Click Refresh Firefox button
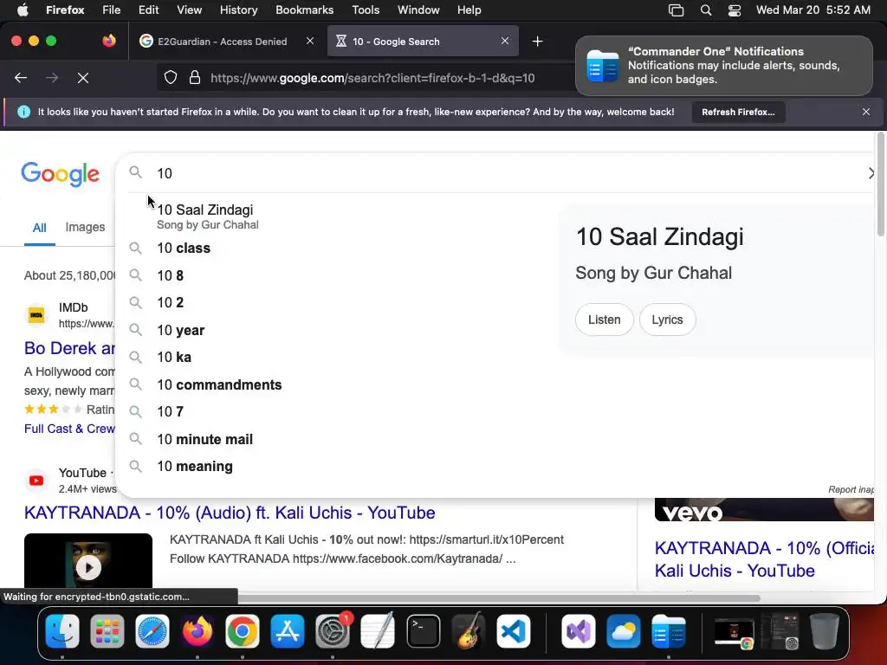The height and width of the screenshot is (665, 887). pyautogui.click(x=738, y=112)
